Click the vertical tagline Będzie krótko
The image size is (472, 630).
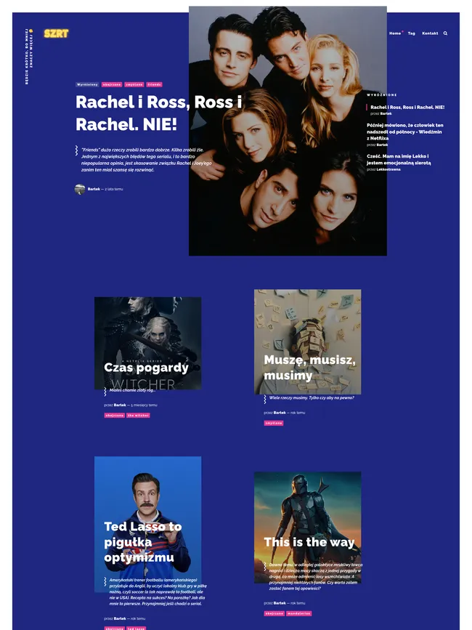(x=29, y=56)
